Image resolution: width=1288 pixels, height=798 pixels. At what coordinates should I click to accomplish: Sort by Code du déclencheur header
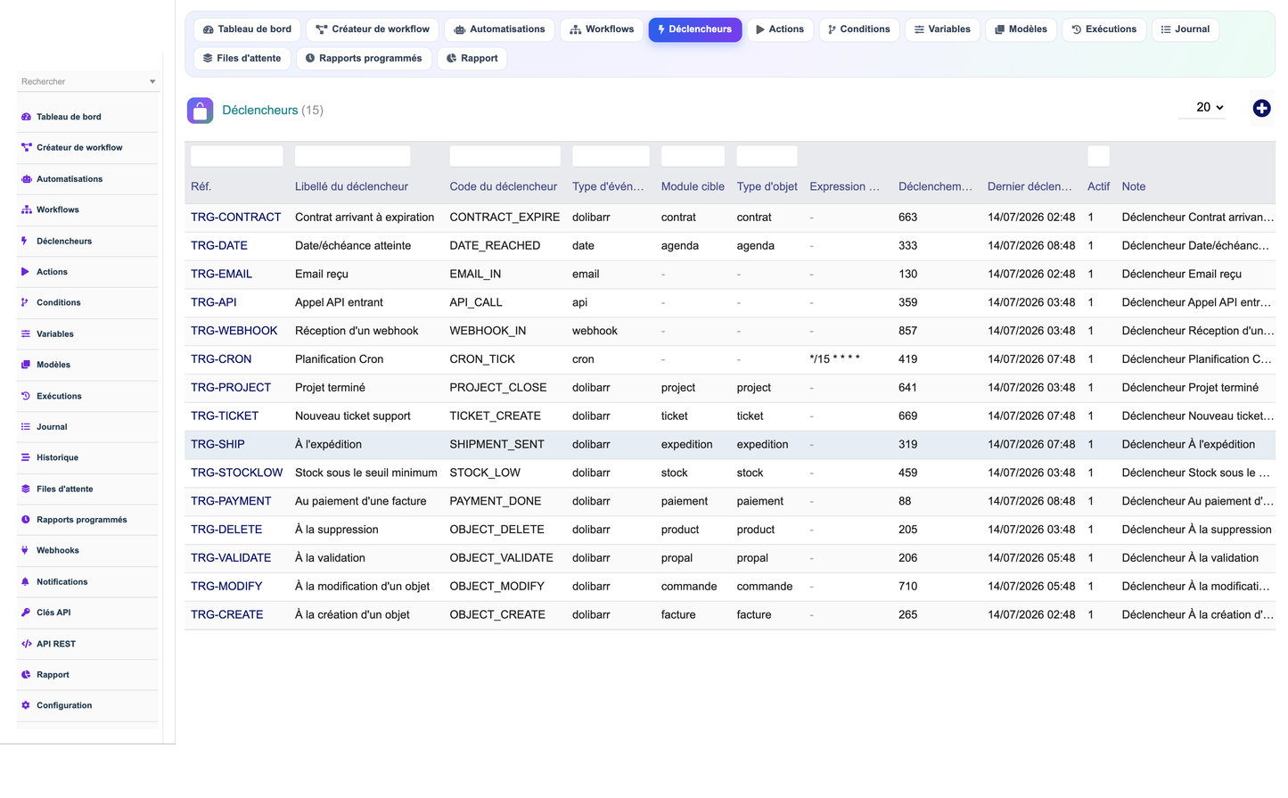tap(503, 186)
